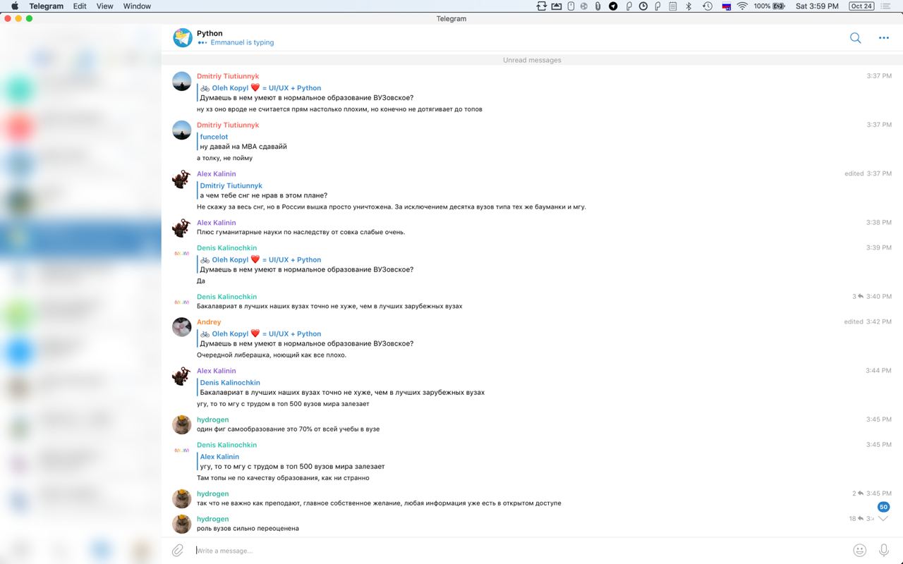
Task: Click the Wi-Fi status icon in menu bar
Action: tap(742, 6)
